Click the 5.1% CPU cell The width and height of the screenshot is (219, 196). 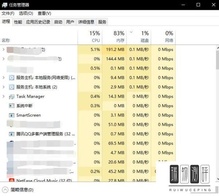[x=90, y=49]
